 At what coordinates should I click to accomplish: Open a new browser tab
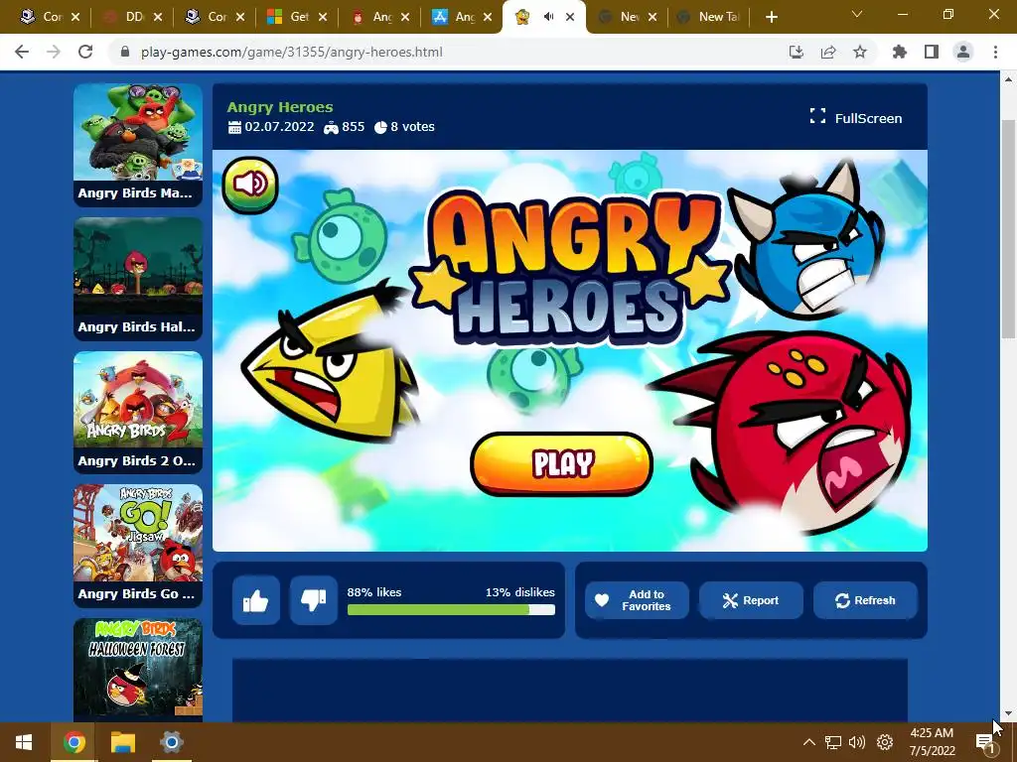tap(771, 17)
